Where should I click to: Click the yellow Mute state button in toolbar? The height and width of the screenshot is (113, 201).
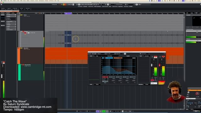[63, 4]
